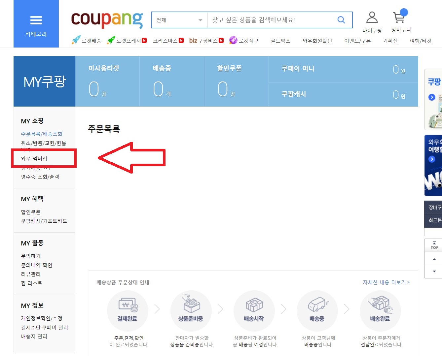Click the 쿠팡캐시 balance row
This screenshot has height=356, width=442.
click(343, 94)
